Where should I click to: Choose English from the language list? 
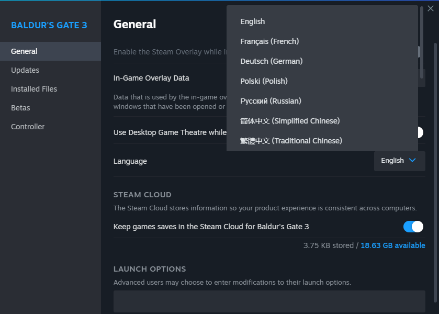(x=322, y=21)
